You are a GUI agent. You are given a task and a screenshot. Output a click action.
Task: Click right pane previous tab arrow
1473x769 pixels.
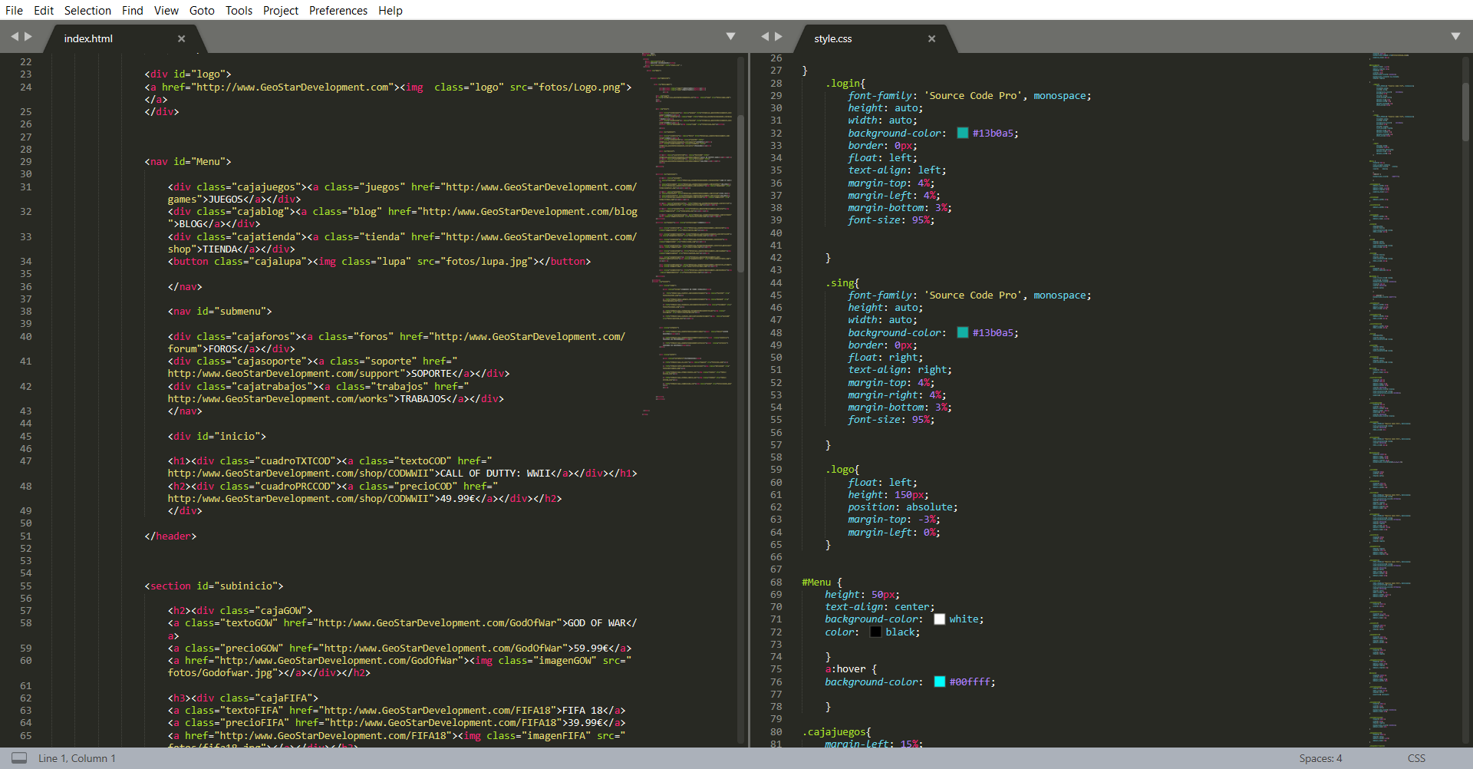(x=765, y=37)
